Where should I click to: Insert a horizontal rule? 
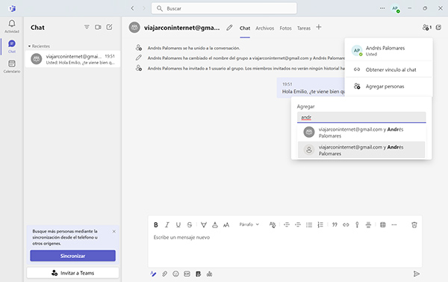(x=368, y=224)
